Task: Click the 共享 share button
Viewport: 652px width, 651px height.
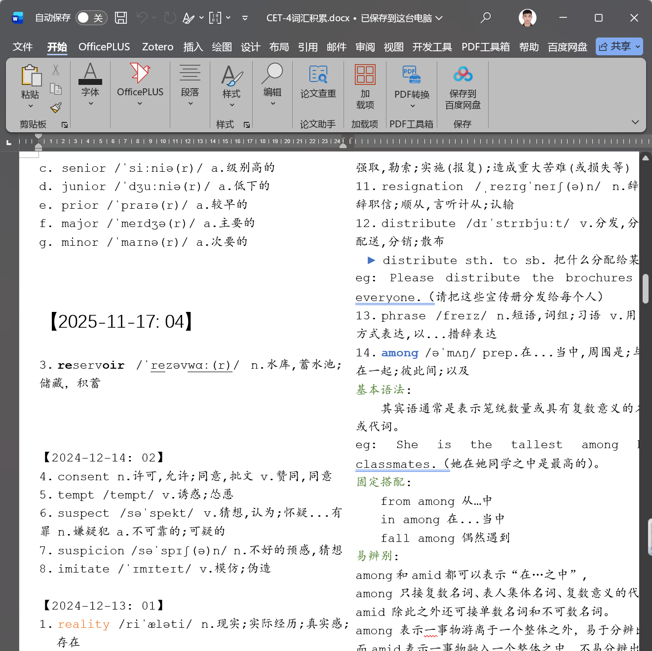Action: 619,46
